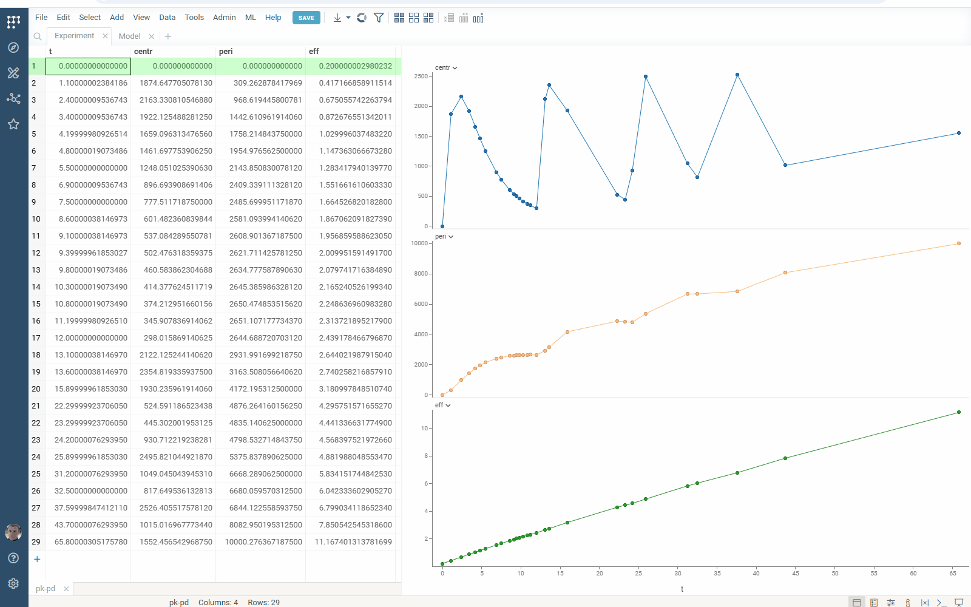The height and width of the screenshot is (607, 971).
Task: Toggle the properties sliders panel in status bar
Action: point(891,603)
